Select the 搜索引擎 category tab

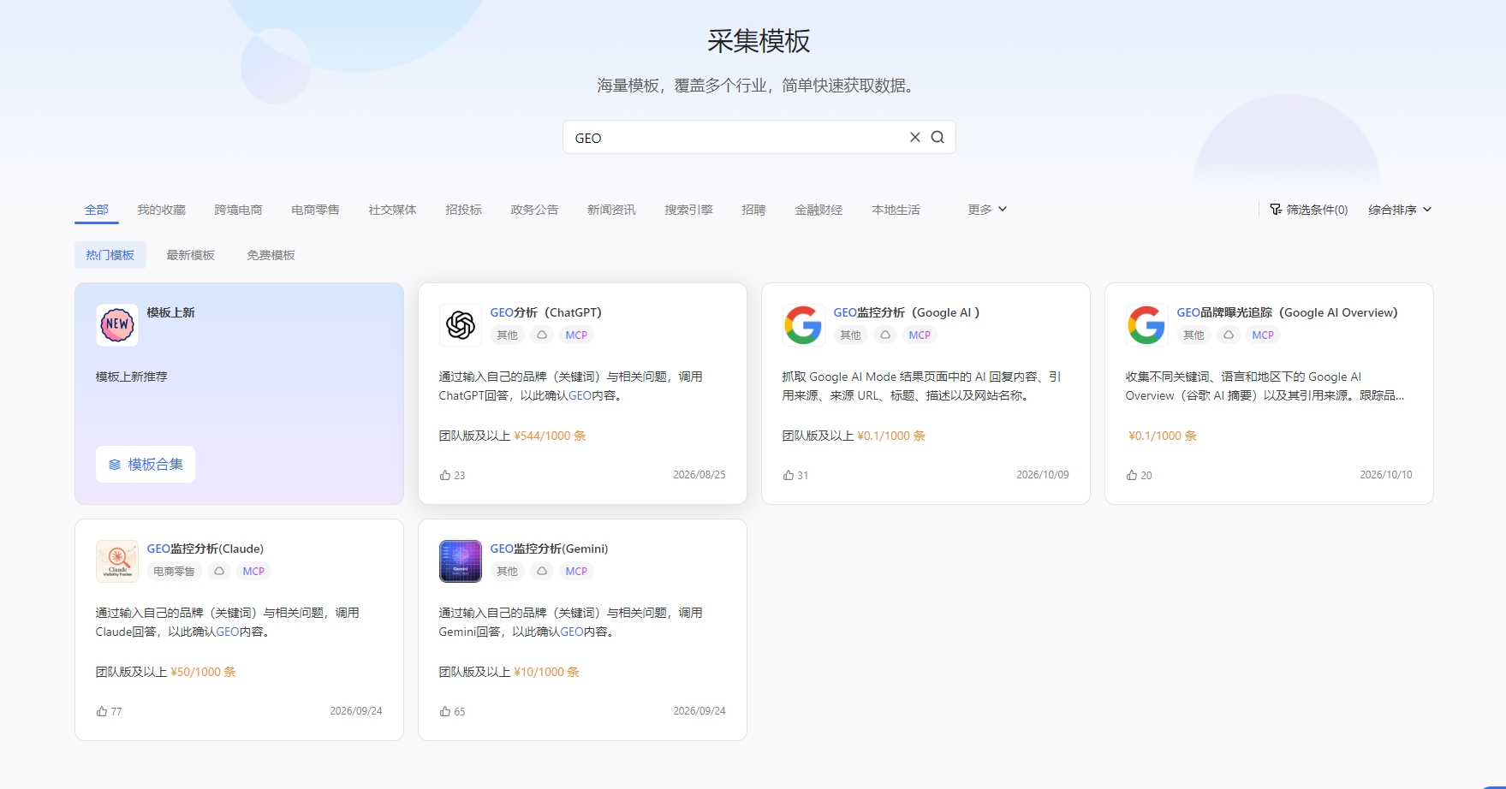(688, 210)
